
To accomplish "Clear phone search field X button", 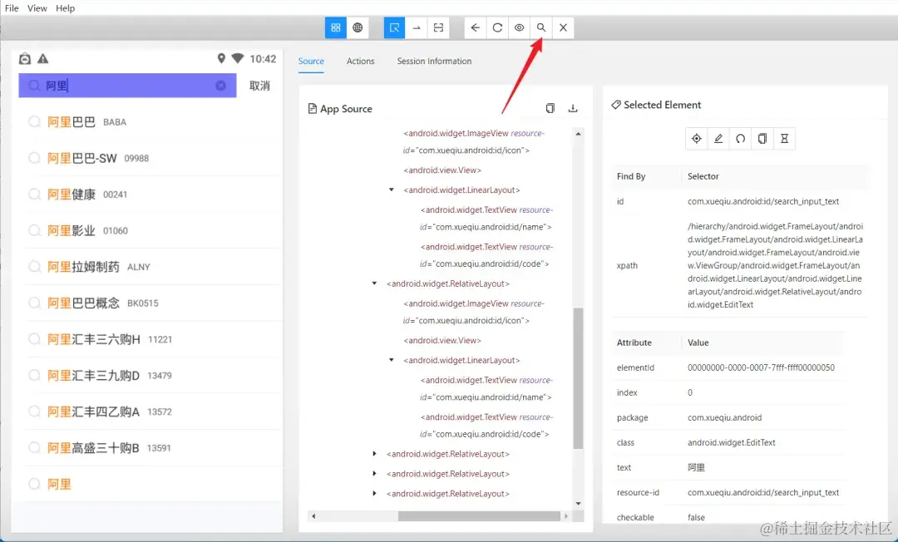I will point(220,86).
